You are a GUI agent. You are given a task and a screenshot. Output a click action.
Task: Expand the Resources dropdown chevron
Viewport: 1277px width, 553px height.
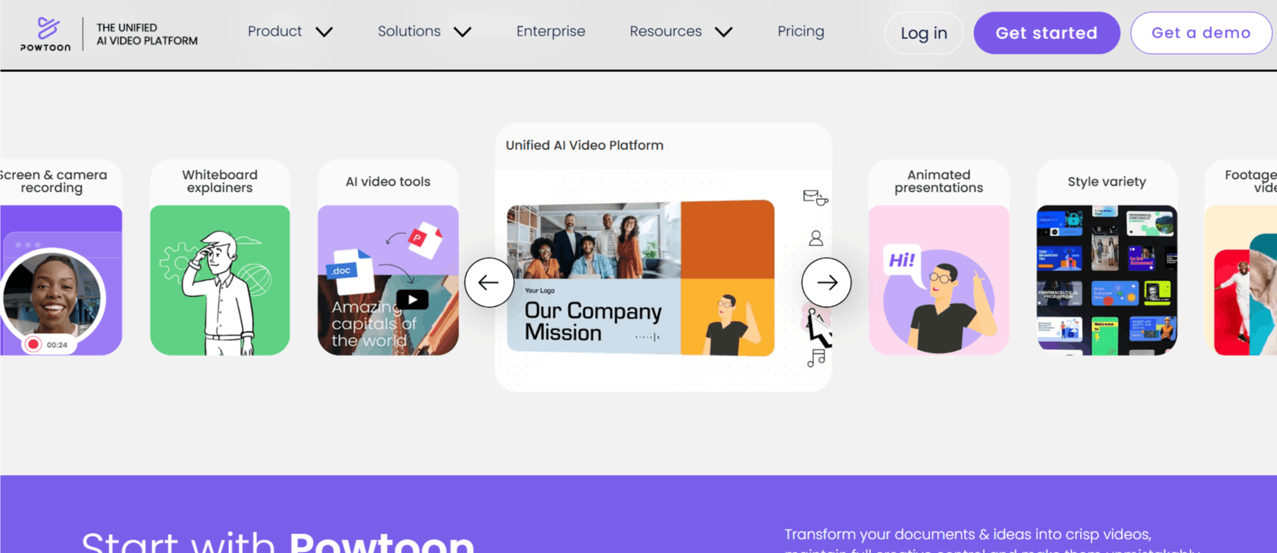coord(724,32)
